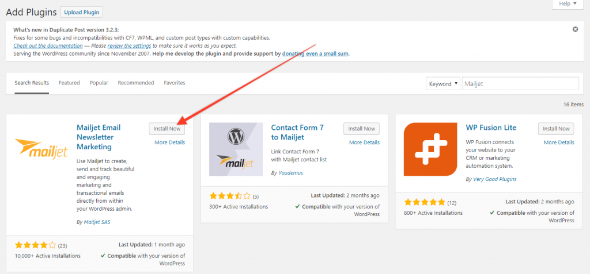Open More Details for WP Fusion Lite

(x=559, y=142)
